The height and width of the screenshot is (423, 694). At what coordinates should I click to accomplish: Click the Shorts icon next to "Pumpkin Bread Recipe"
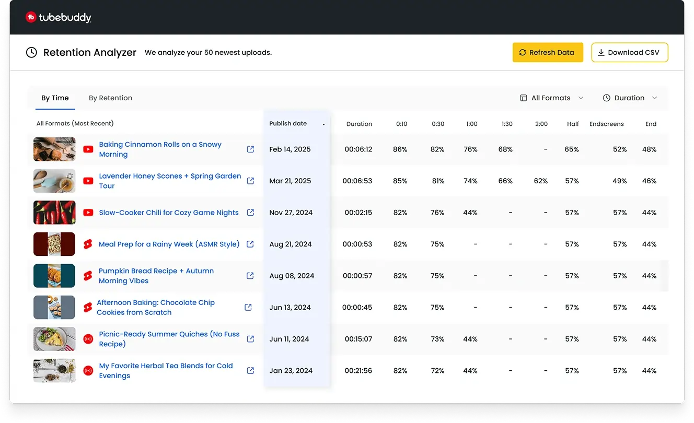[88, 276]
